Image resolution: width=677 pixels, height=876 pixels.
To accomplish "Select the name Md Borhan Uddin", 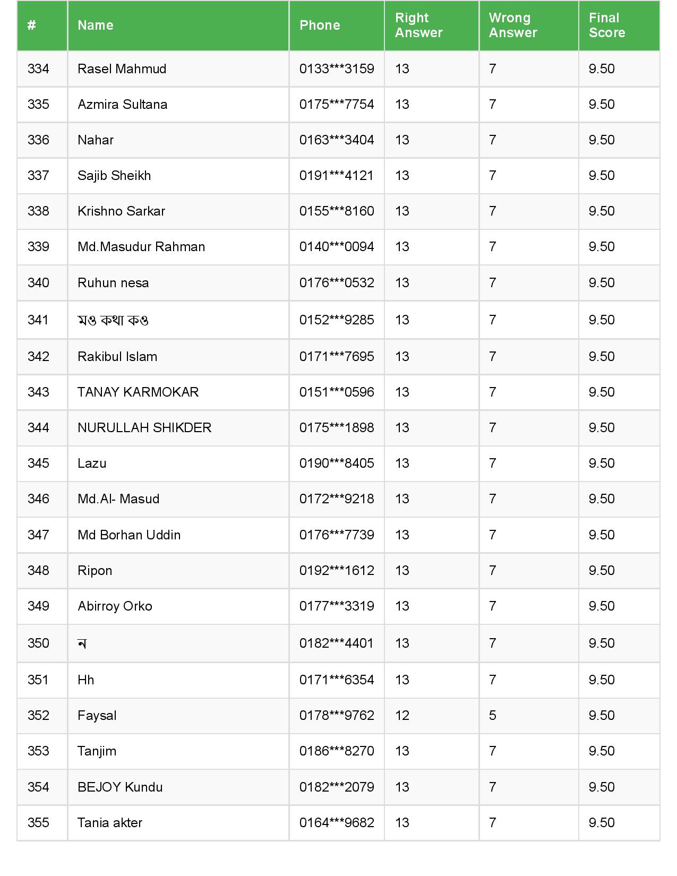I will pyautogui.click(x=129, y=535).
